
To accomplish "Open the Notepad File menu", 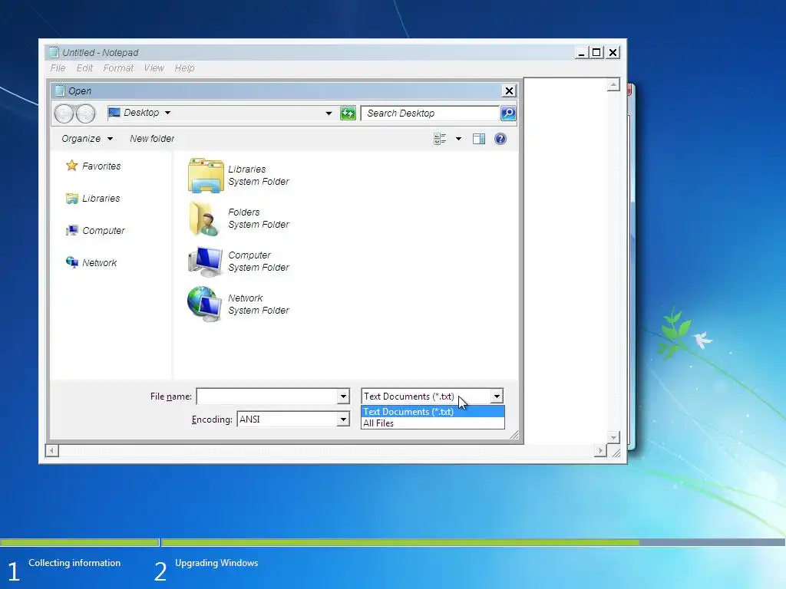I will tap(58, 68).
